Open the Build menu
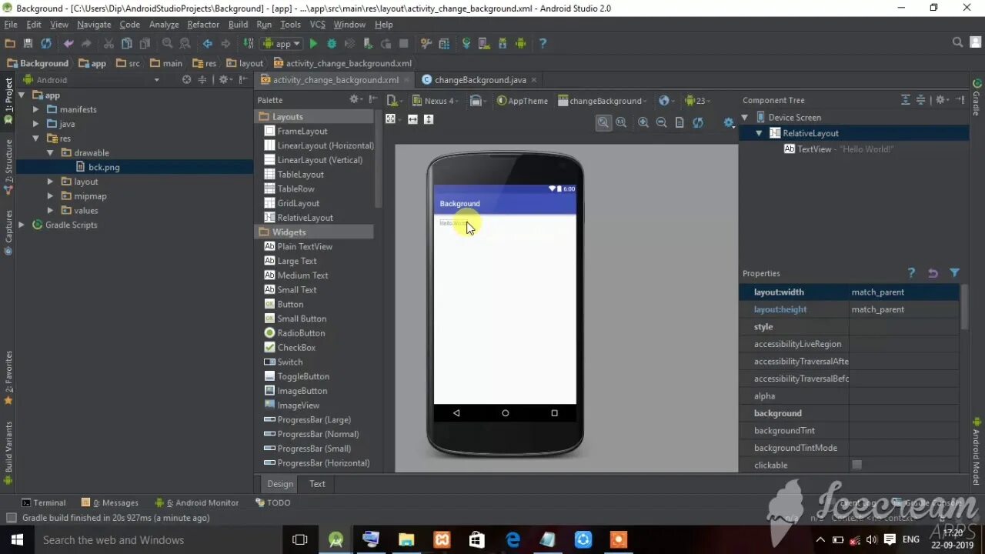Viewport: 985px width, 554px height. [x=238, y=25]
